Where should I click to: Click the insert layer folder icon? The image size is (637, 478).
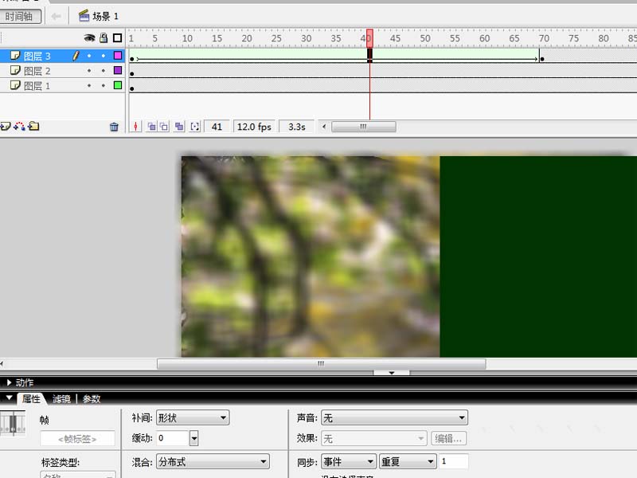point(33,127)
